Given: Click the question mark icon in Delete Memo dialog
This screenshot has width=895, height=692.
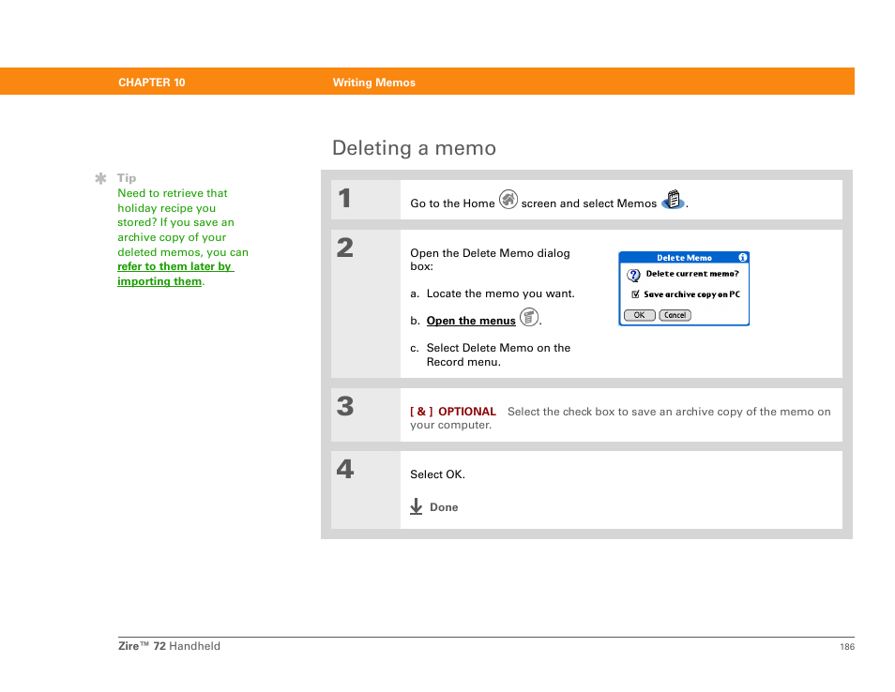Looking at the screenshot, I should [x=633, y=275].
